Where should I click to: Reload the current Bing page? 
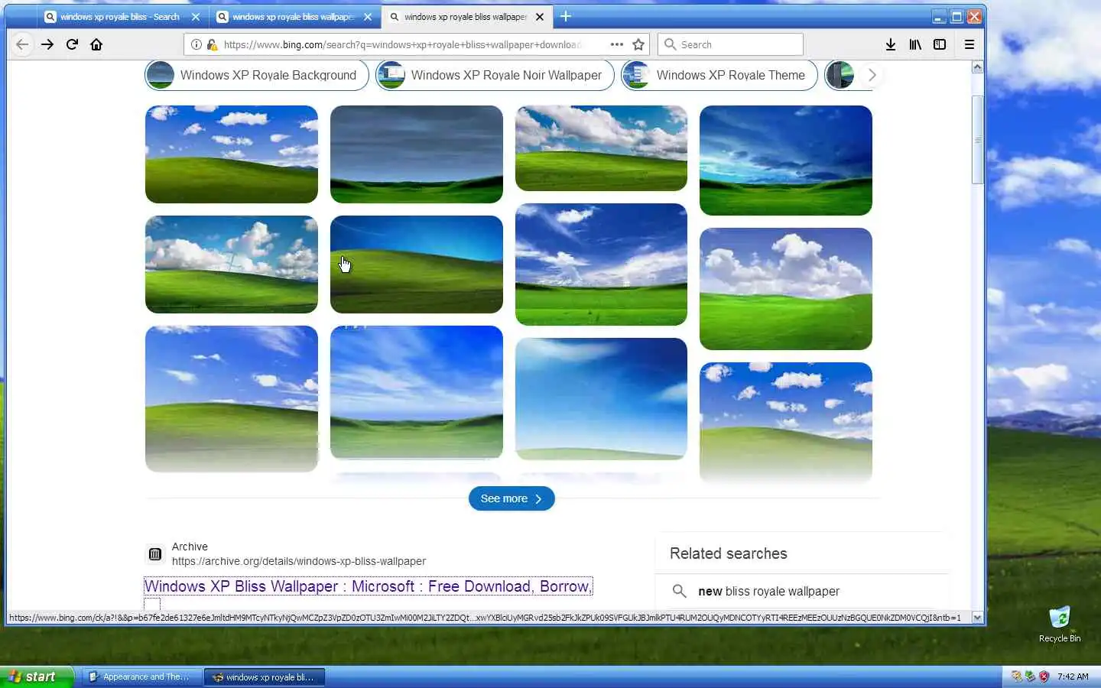[x=72, y=44]
